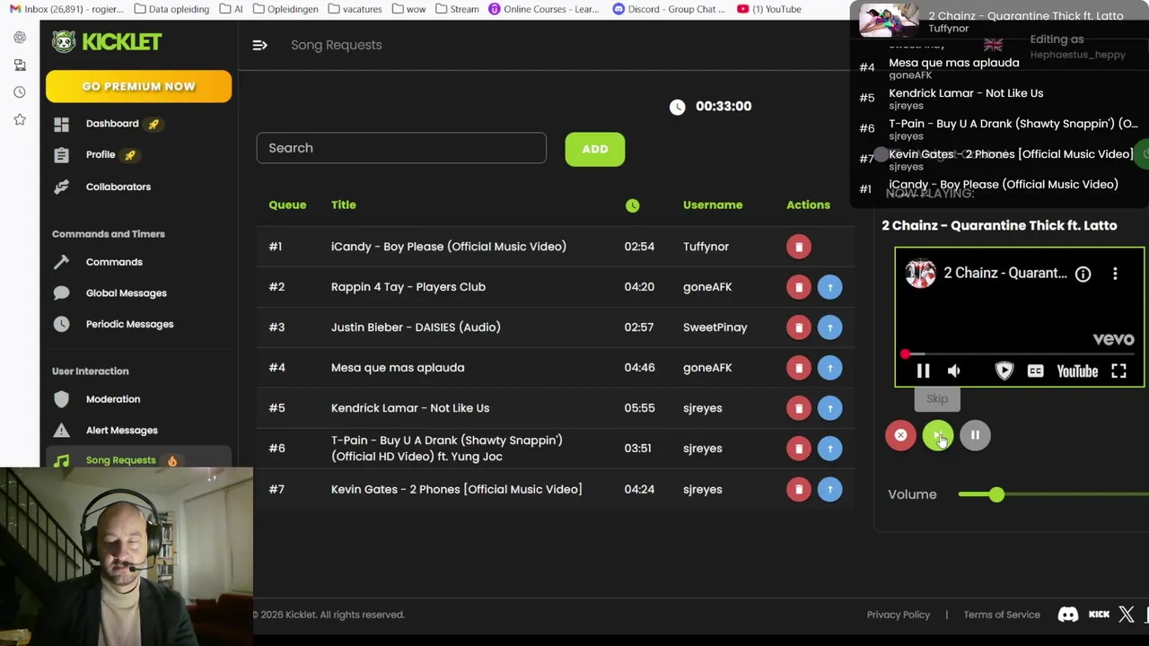Image resolution: width=1149 pixels, height=646 pixels.
Task: Click the Kicklet logo
Action: 107,41
